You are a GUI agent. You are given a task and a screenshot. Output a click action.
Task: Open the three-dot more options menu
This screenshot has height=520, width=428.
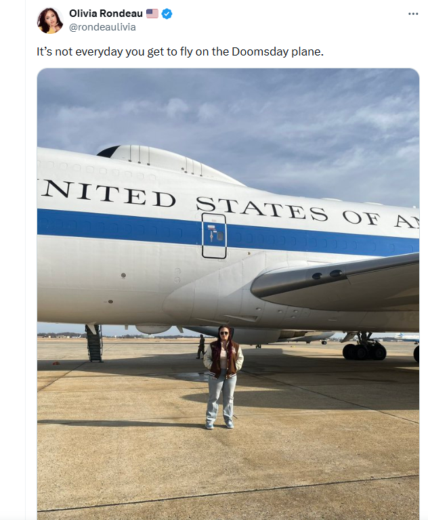[x=413, y=14]
